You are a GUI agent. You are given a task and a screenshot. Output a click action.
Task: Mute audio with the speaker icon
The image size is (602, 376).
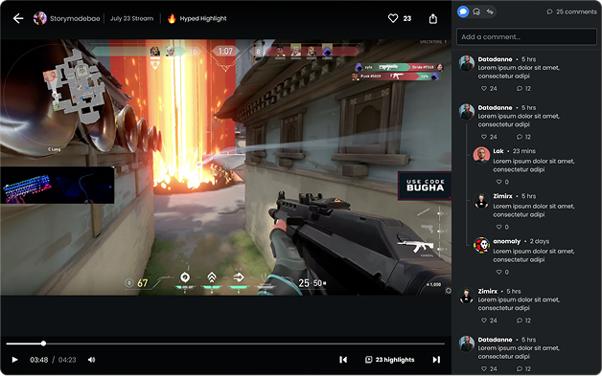91,360
